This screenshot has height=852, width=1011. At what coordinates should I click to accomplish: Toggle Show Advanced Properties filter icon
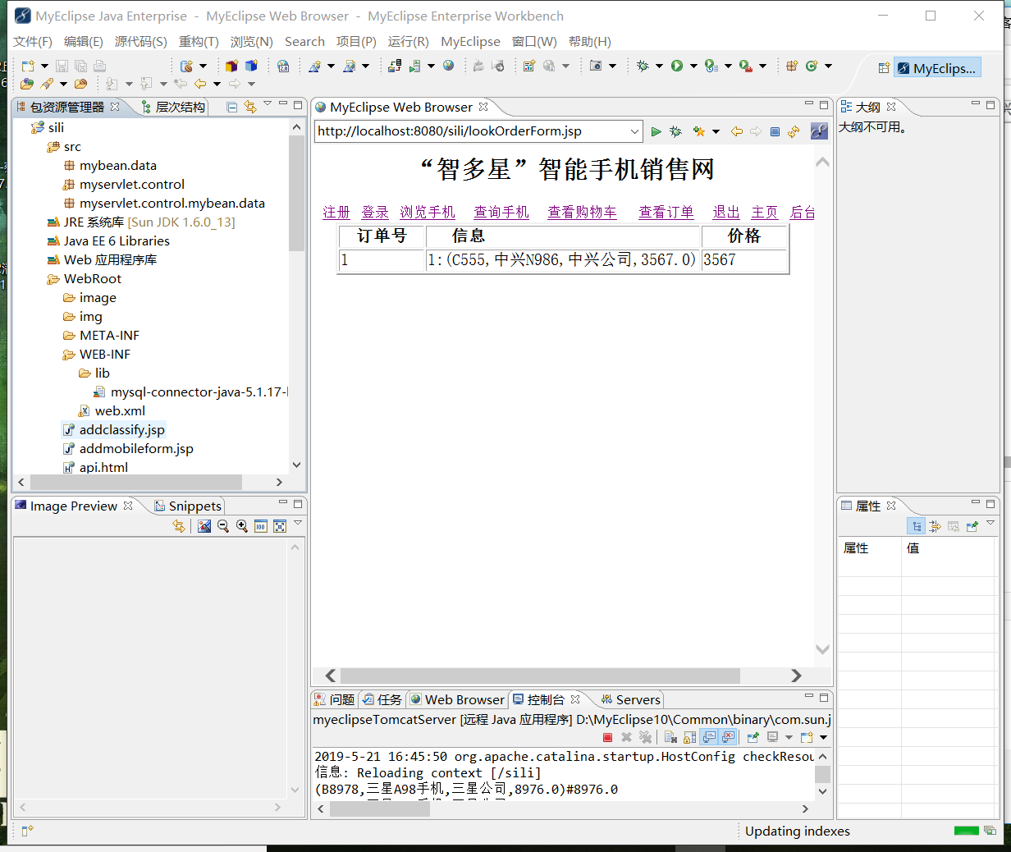pyautogui.click(x=935, y=526)
